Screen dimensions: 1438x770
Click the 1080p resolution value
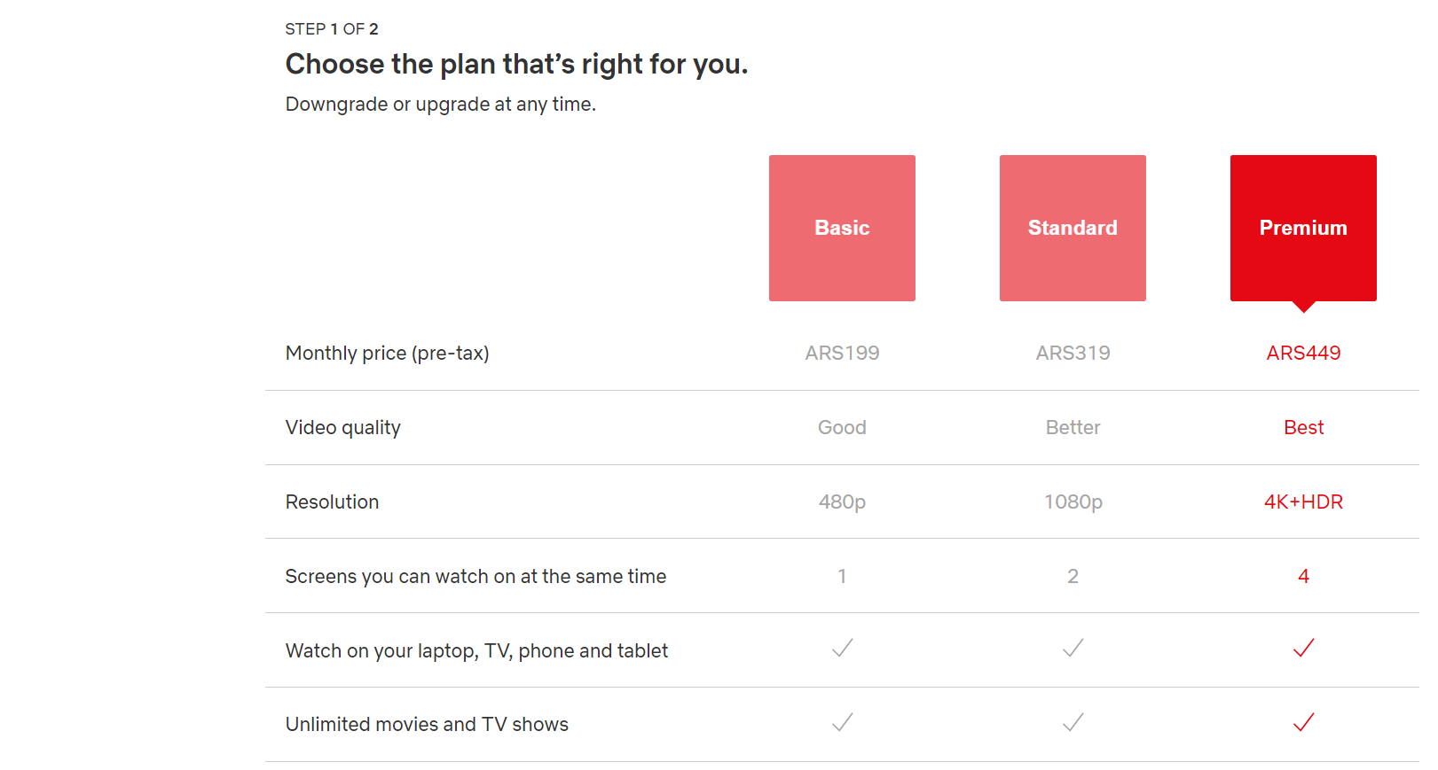(1073, 502)
